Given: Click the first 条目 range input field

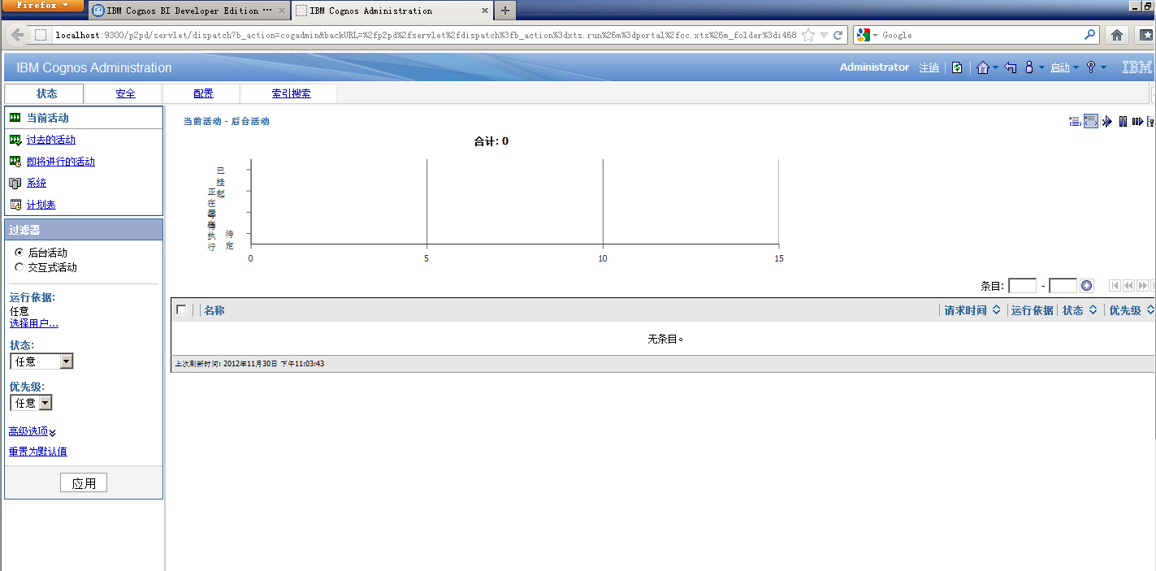Looking at the screenshot, I should (x=1023, y=286).
